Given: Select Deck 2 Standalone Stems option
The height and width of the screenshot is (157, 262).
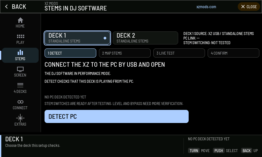Looking at the screenshot, I should click(145, 38).
